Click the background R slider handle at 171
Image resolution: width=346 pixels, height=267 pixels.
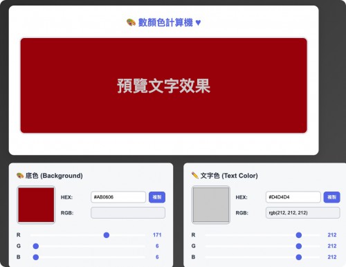click(107, 235)
